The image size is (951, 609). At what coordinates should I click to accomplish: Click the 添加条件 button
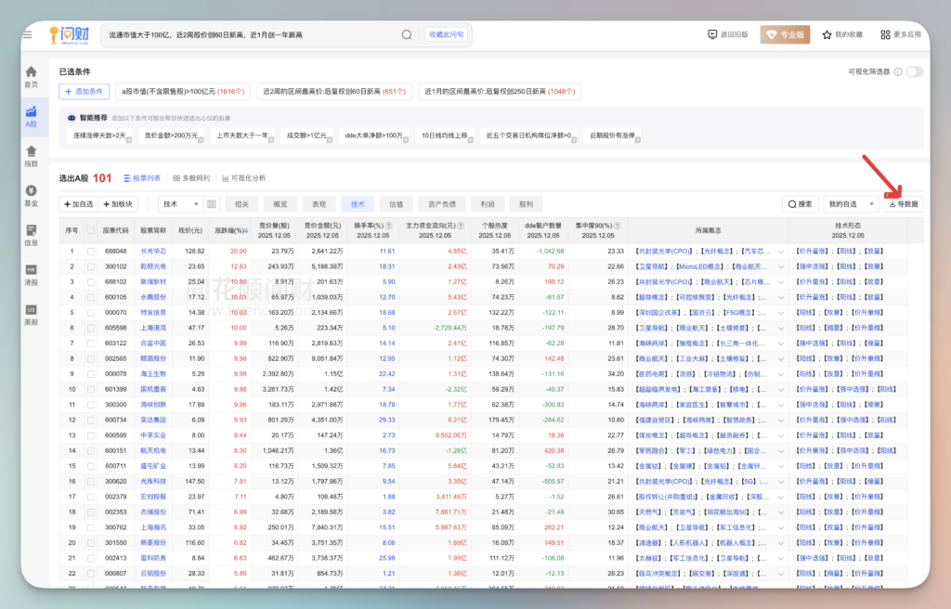(x=85, y=91)
